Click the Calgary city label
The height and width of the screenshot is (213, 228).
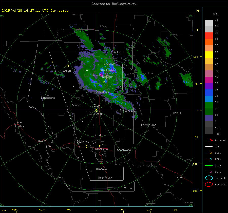(x=99, y=149)
